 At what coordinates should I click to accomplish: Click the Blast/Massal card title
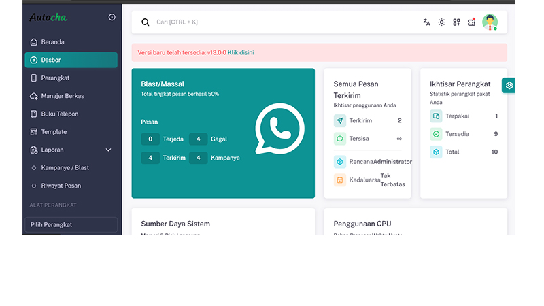[x=163, y=84]
